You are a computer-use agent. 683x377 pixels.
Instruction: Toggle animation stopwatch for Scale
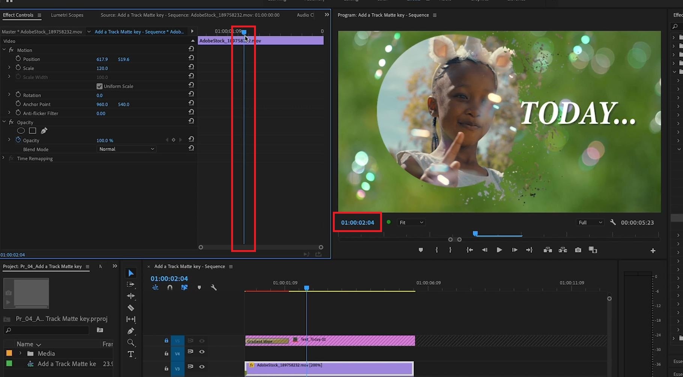(x=18, y=68)
